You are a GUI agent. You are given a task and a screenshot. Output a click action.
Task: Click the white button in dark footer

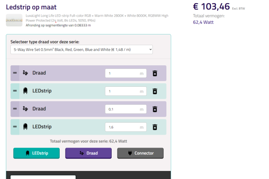coord(43,177)
